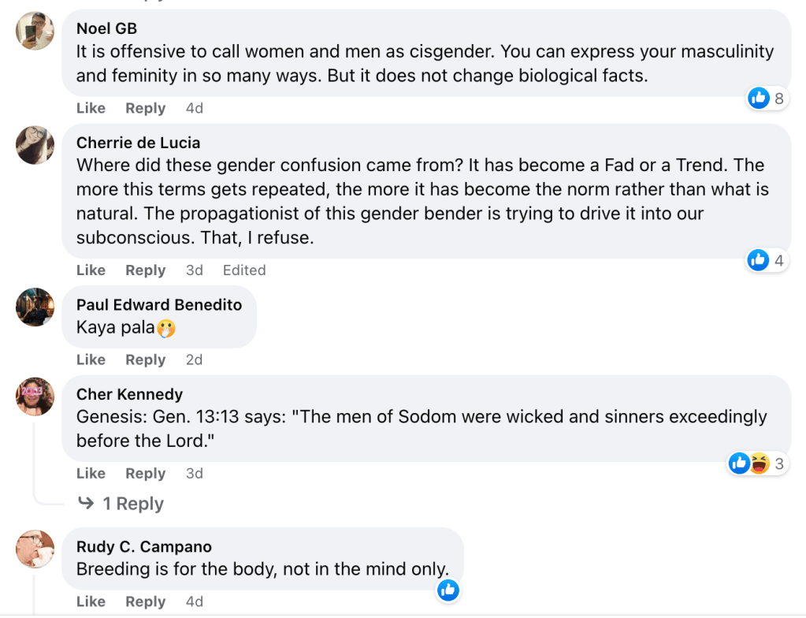Reply to Cher Kennedy's comment
Viewport: 806px width, 618px height.
point(145,474)
